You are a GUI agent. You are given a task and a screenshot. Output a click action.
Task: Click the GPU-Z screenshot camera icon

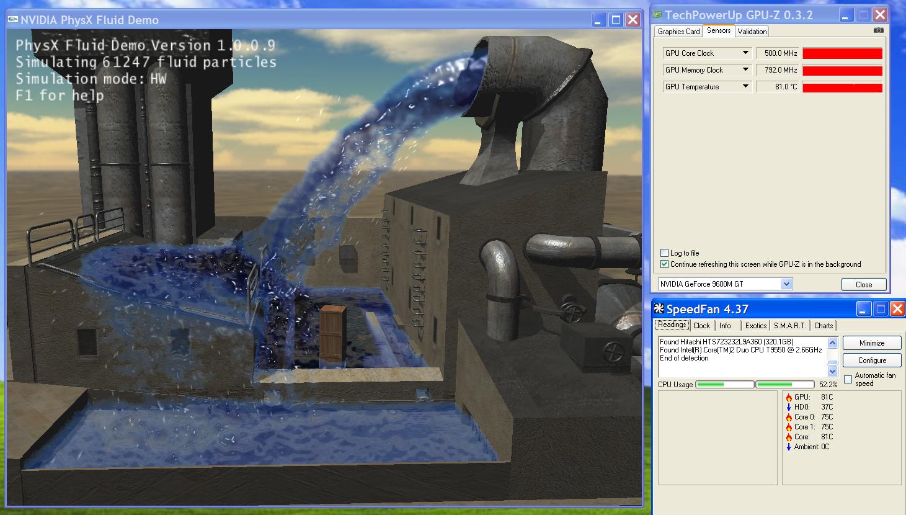(x=878, y=30)
